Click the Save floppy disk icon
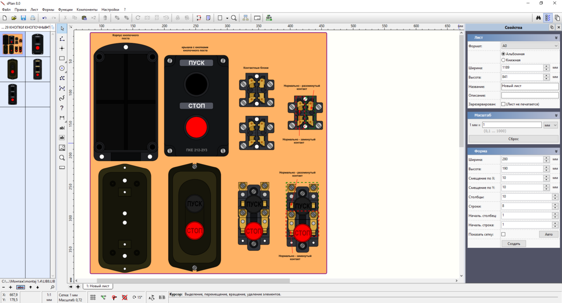This screenshot has width=562, height=303. tap(23, 18)
